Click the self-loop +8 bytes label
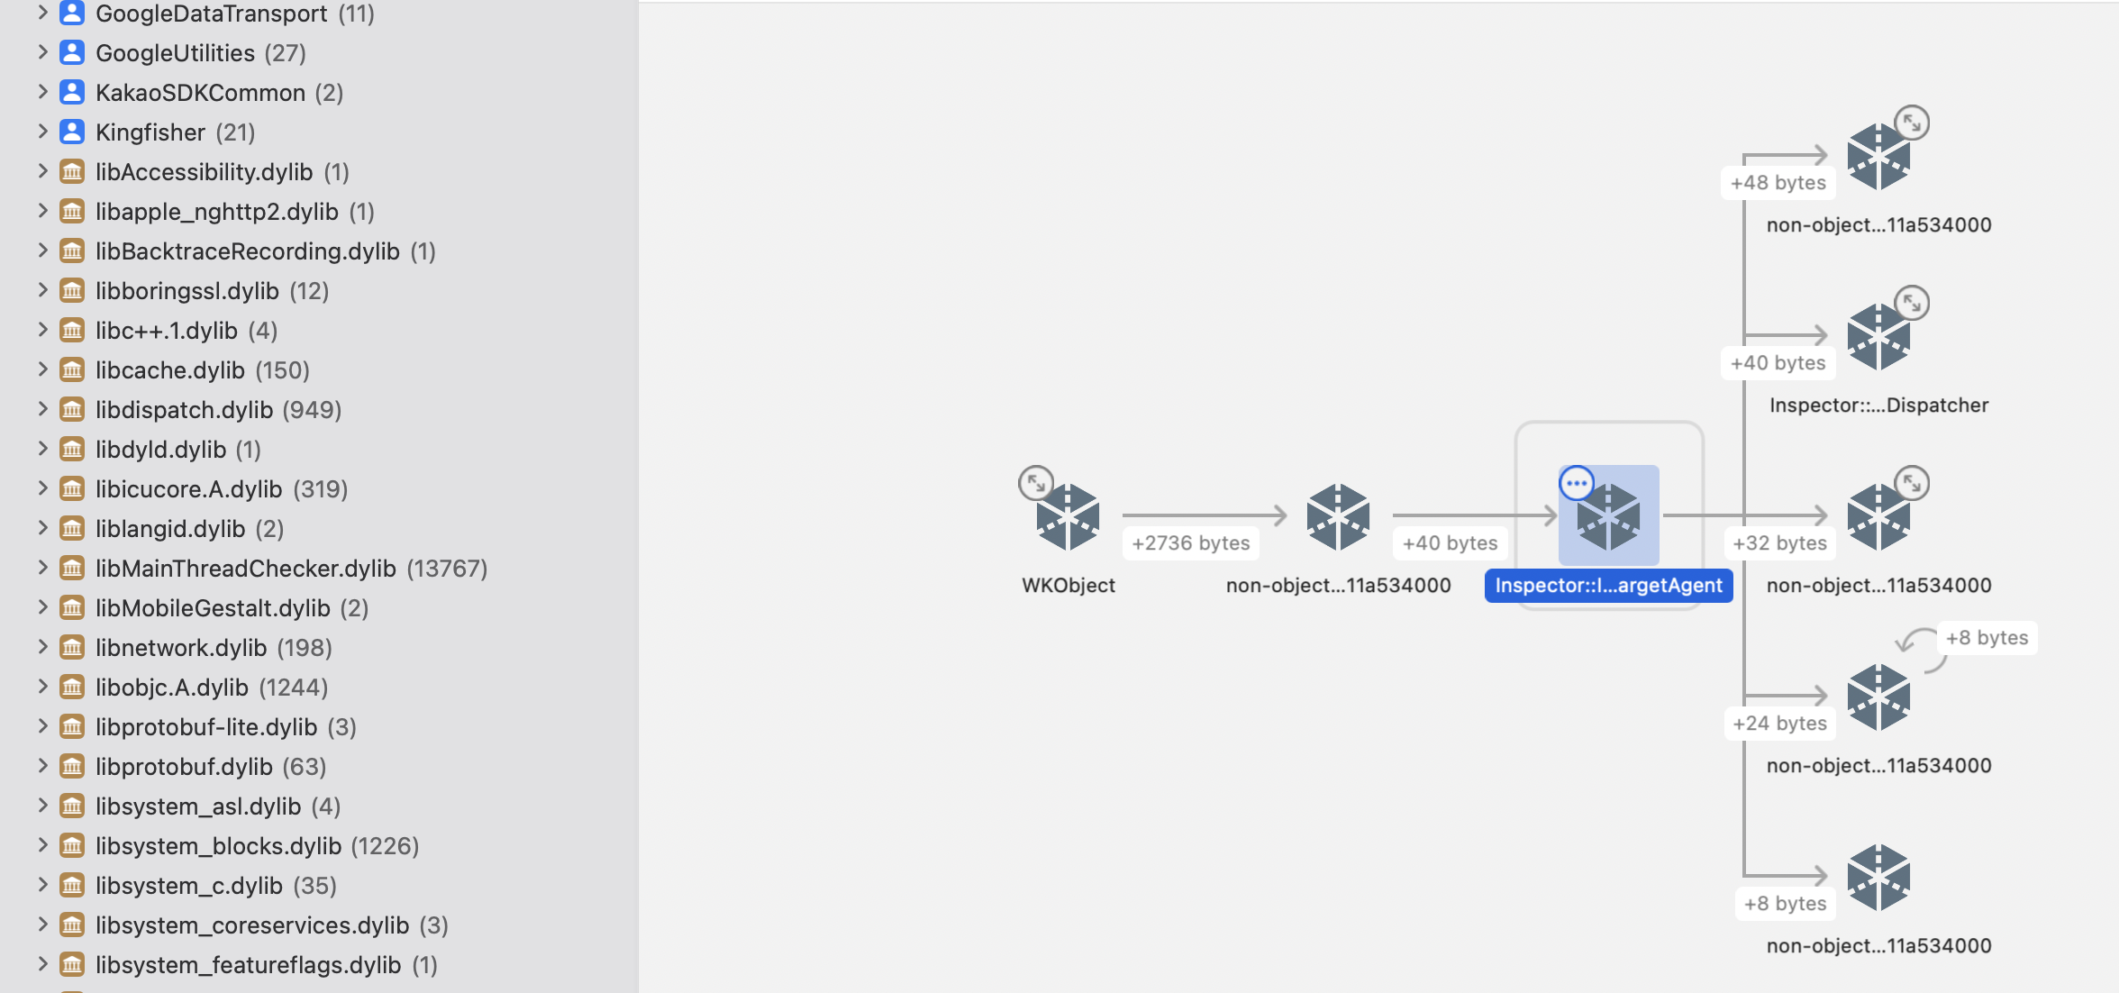 point(1987,638)
